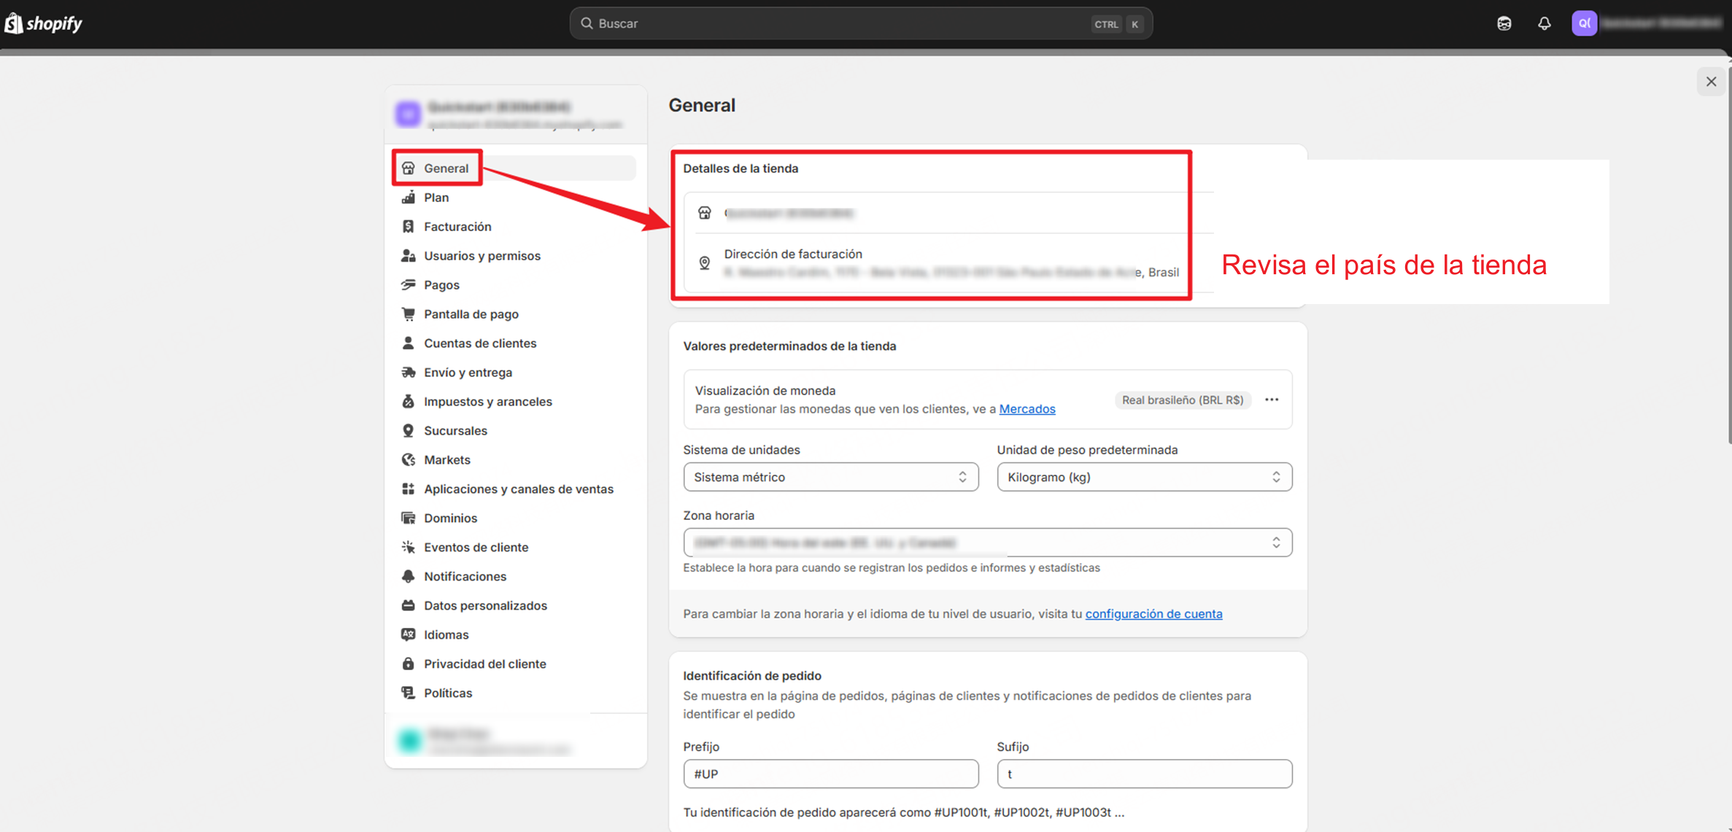The height and width of the screenshot is (832, 1732).
Task: Click the bell icon beside Notificaciones in sidebar
Action: coord(409,577)
